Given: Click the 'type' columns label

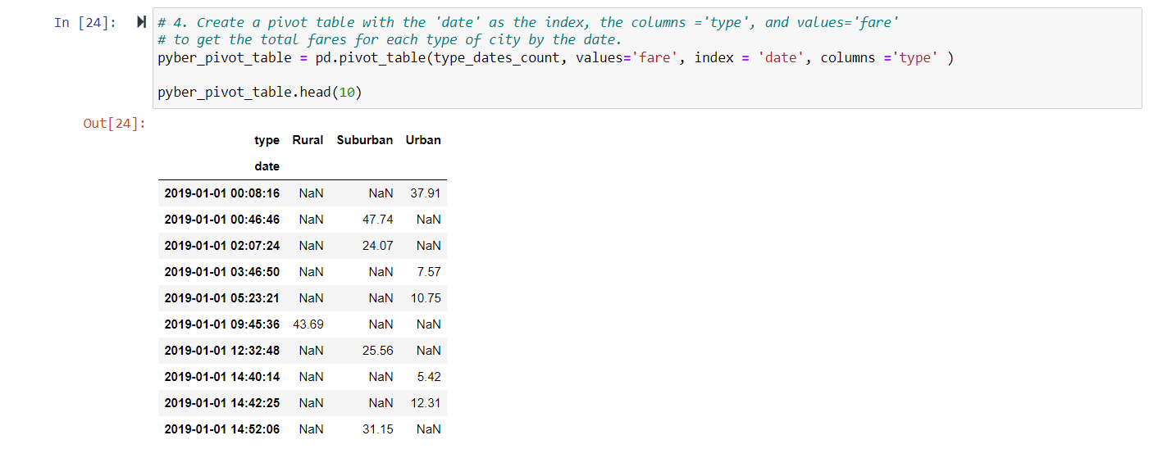Looking at the screenshot, I should click(x=267, y=140).
